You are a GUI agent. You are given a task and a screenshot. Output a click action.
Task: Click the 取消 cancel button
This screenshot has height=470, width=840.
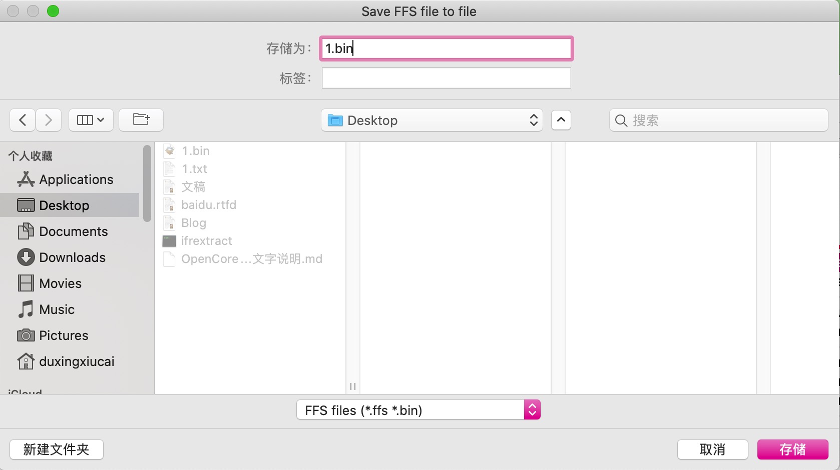coord(712,449)
